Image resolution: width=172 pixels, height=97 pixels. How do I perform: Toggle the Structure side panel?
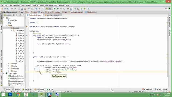[x=1, y=55]
